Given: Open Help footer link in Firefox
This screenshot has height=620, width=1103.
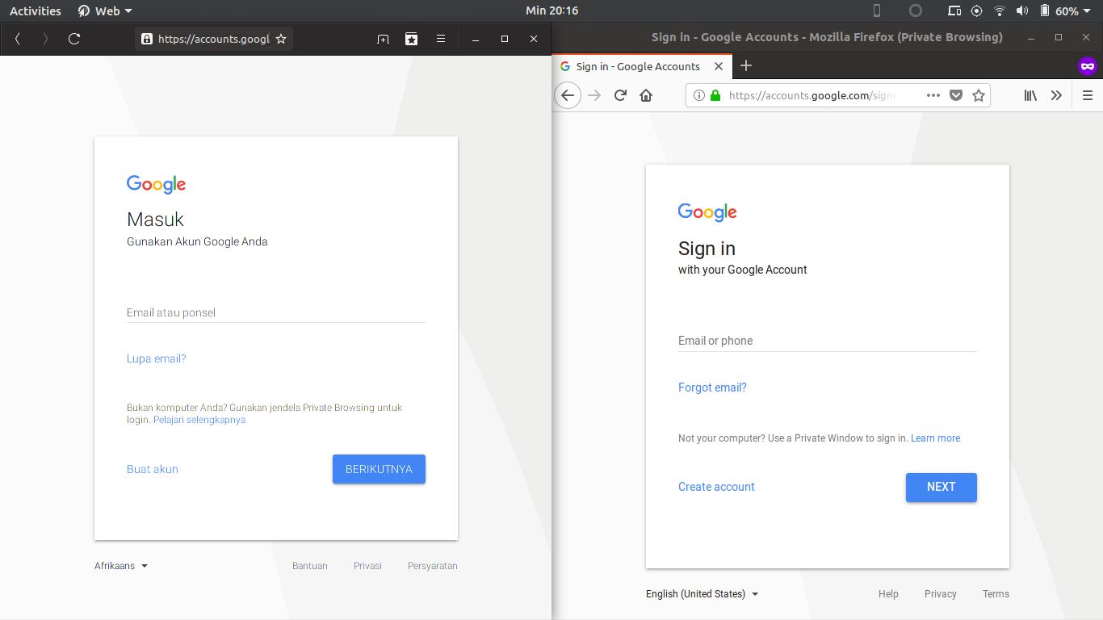Looking at the screenshot, I should tap(888, 594).
